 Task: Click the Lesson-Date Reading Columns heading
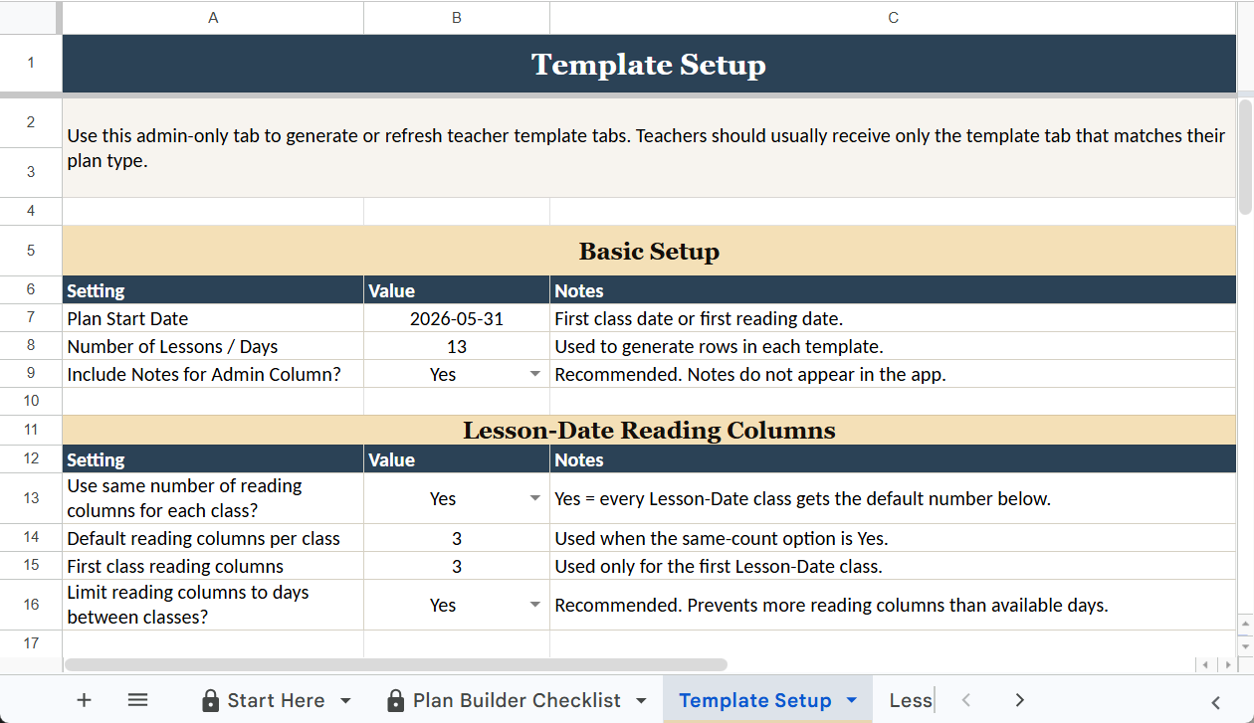[x=649, y=431]
